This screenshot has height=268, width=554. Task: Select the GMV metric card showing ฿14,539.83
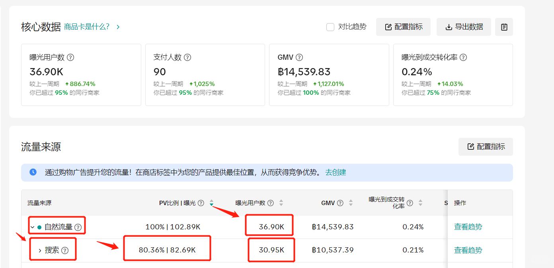coord(329,75)
